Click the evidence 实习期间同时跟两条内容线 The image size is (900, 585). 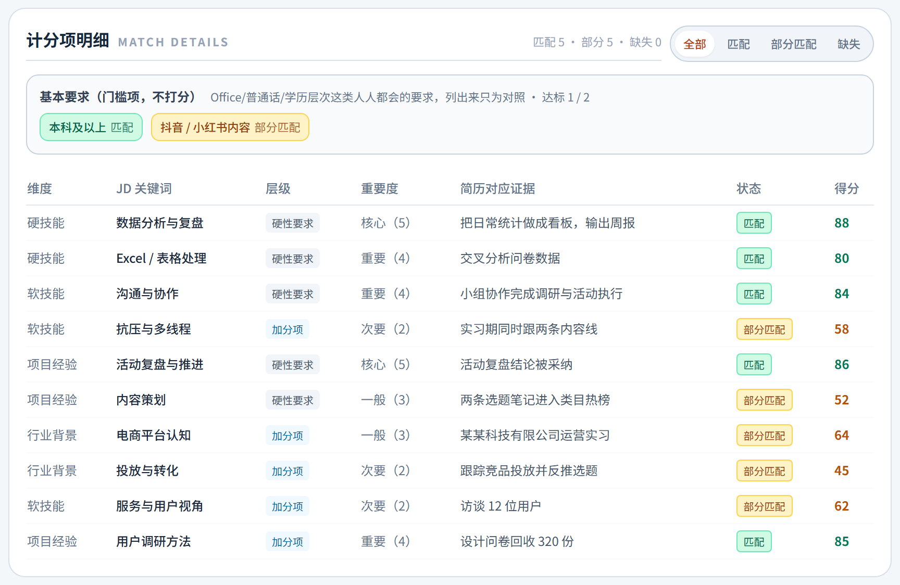(529, 329)
